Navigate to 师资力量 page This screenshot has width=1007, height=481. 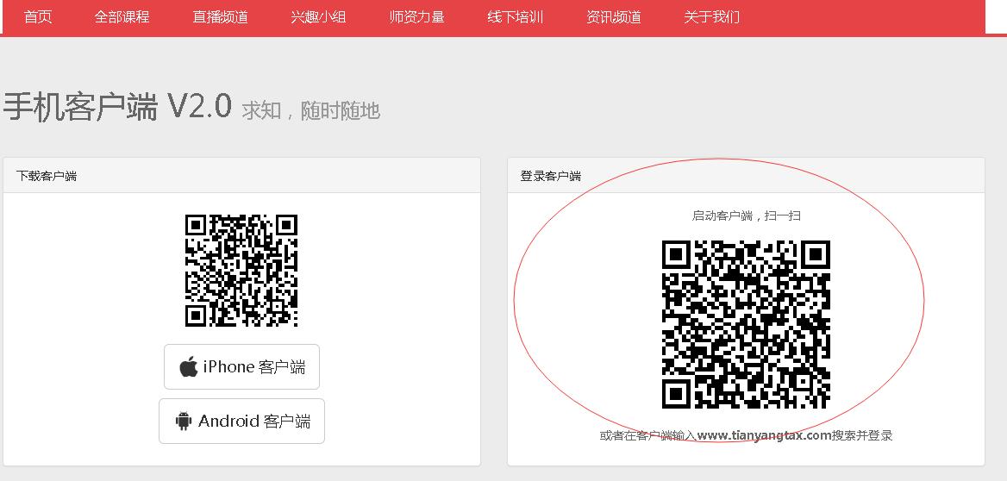[x=416, y=17]
